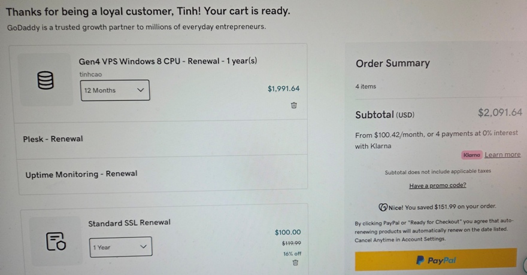Open the 12 Months term dropdown
This screenshot has width=527, height=275.
tap(115, 90)
